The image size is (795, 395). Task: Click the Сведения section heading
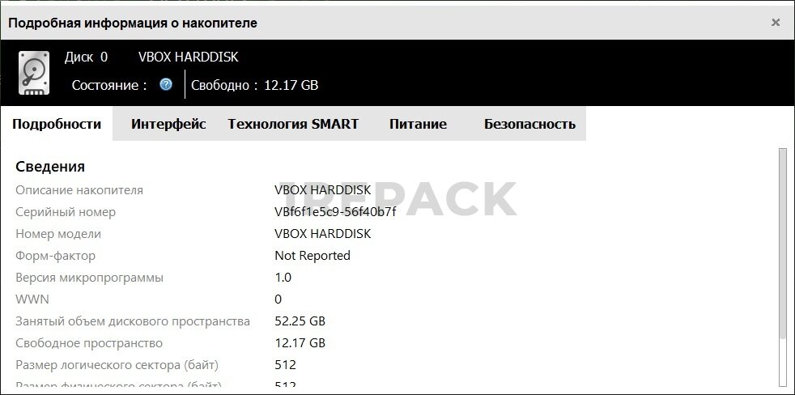coord(50,166)
